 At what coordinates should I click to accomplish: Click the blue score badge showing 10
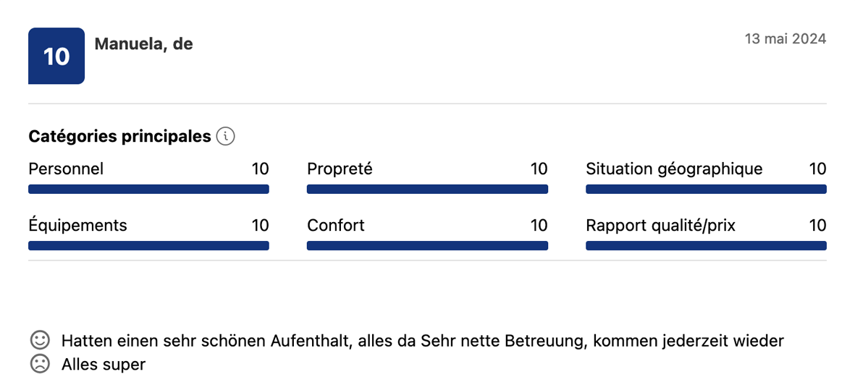tap(56, 56)
